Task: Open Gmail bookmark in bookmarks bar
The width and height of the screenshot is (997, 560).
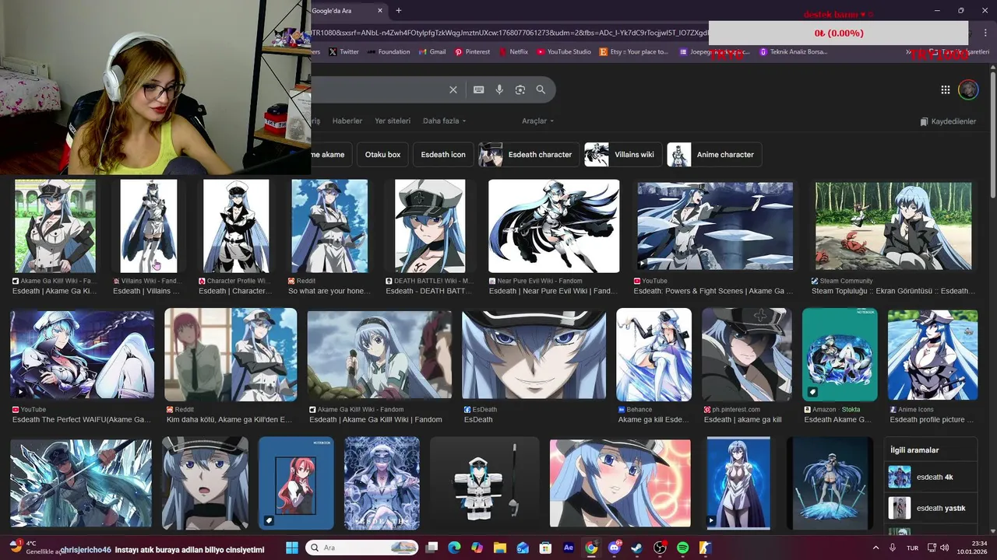Action: pos(432,52)
